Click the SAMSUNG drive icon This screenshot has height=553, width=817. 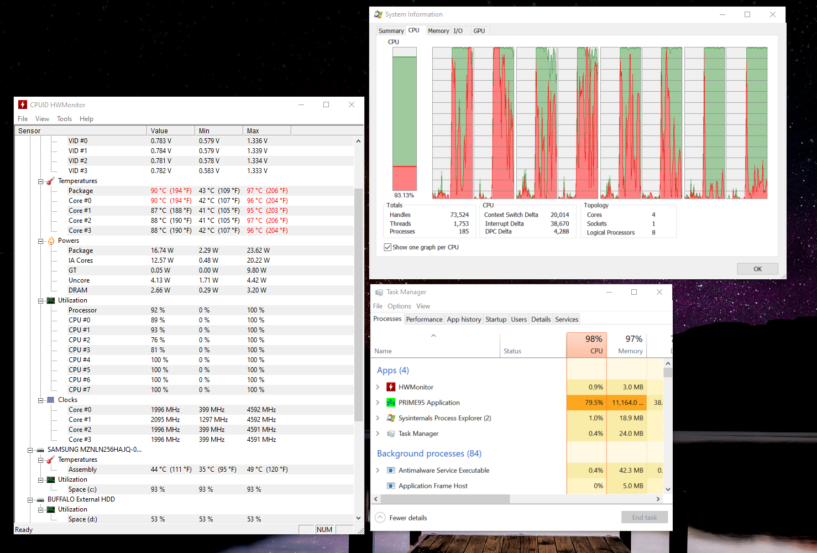coord(40,450)
